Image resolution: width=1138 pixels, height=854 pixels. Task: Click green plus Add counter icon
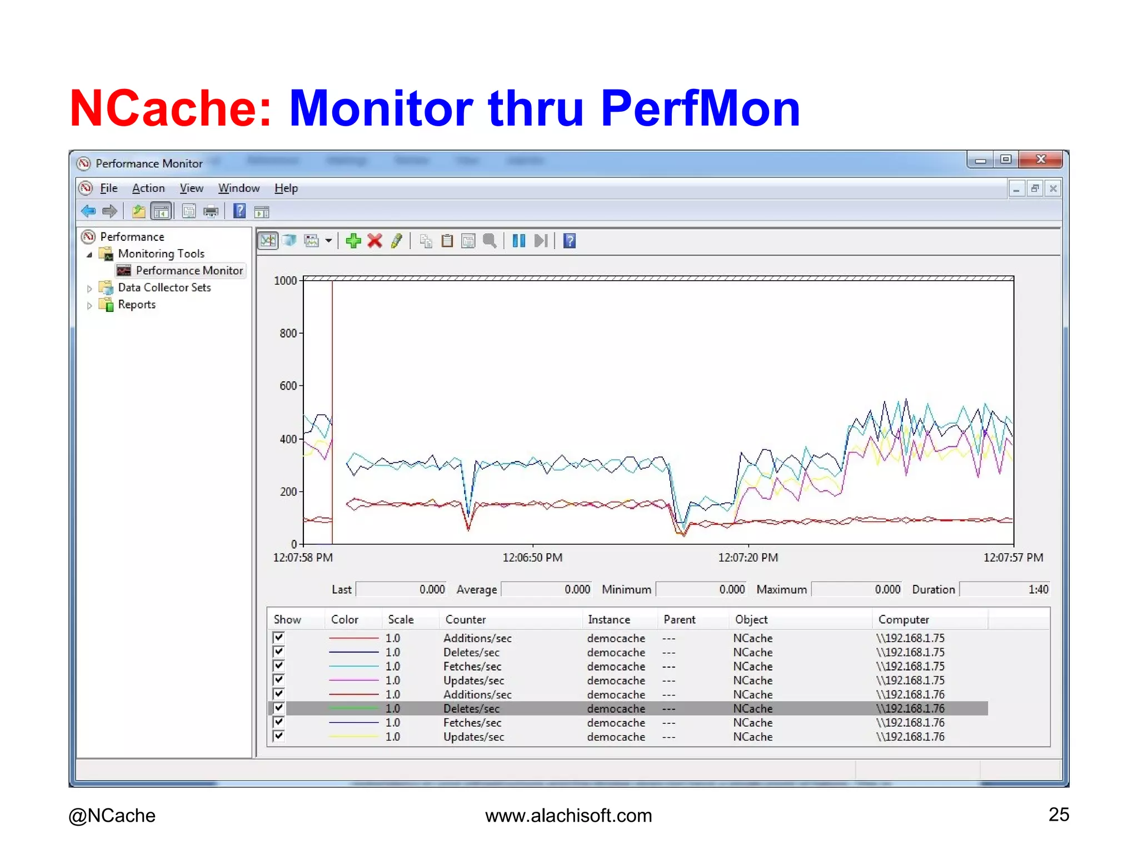tap(353, 241)
